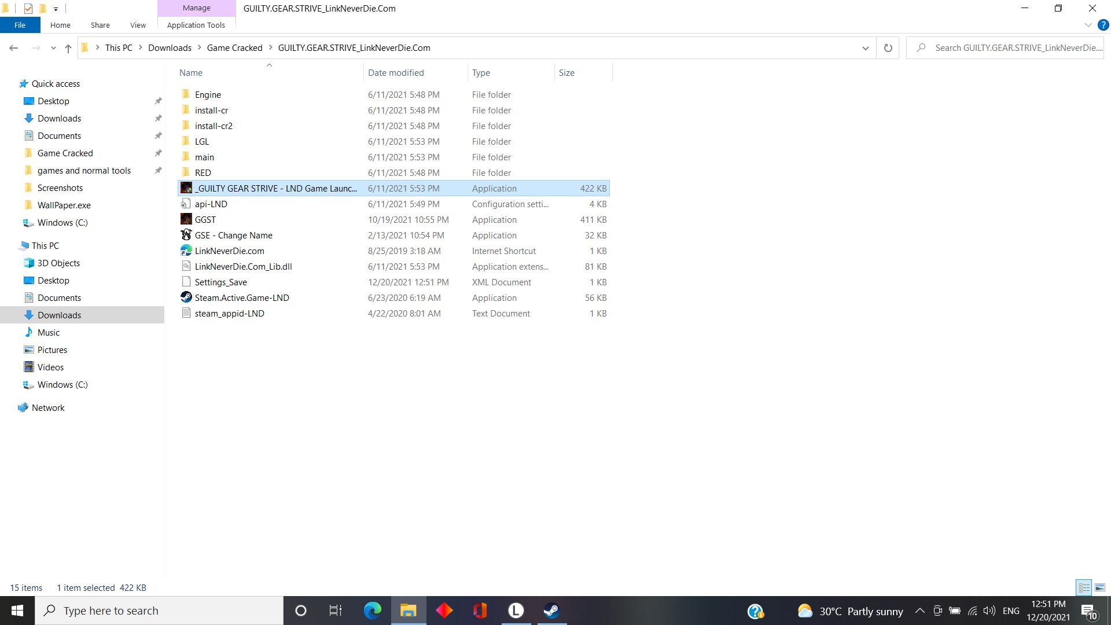Open the Engine folder

[208, 94]
